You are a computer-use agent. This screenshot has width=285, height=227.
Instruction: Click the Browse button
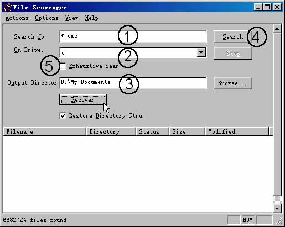[x=233, y=83]
